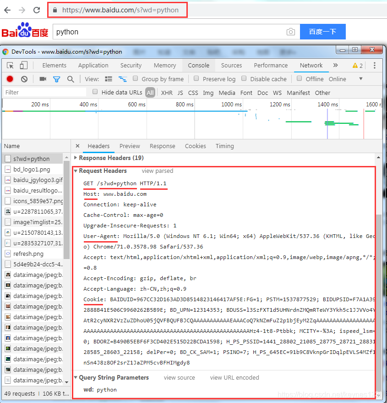
Task: Open the Timing tab
Action: [225, 146]
